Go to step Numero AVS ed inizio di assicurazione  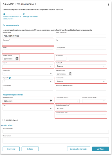(x=12, y=17)
